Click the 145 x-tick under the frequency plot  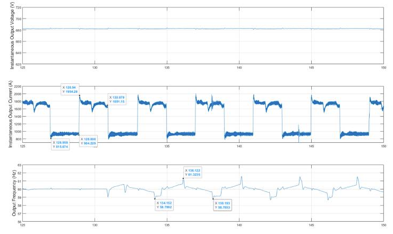tap(311, 226)
